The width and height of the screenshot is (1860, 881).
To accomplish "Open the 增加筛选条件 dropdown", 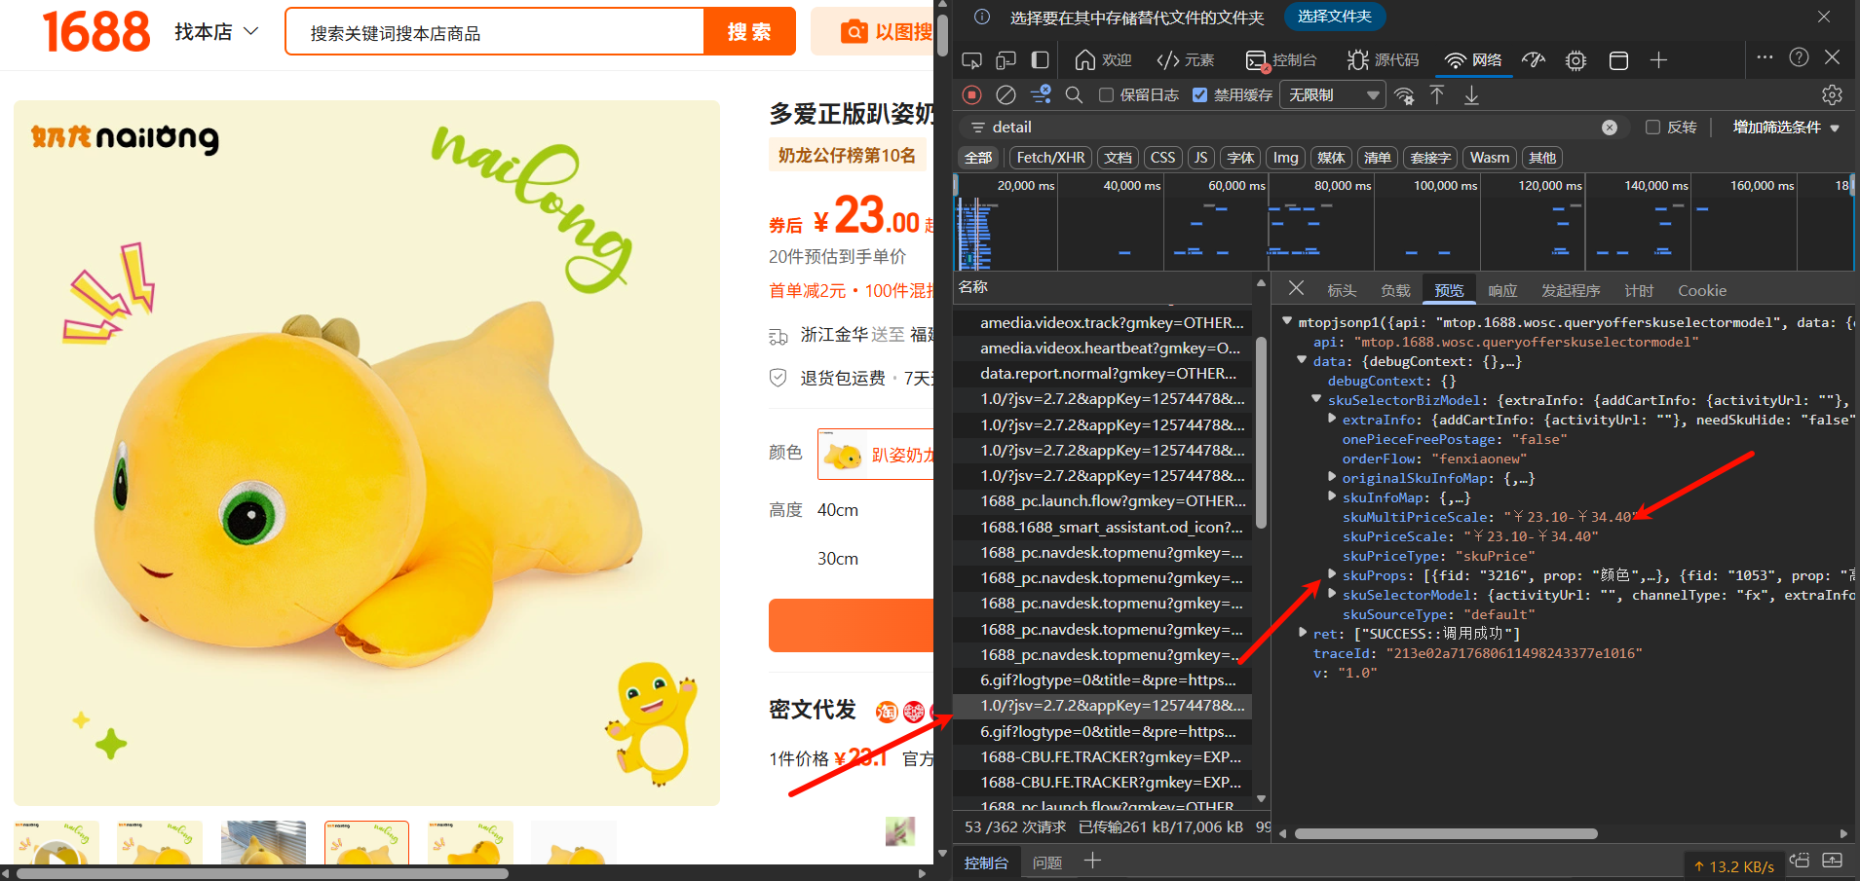I will point(1785,128).
